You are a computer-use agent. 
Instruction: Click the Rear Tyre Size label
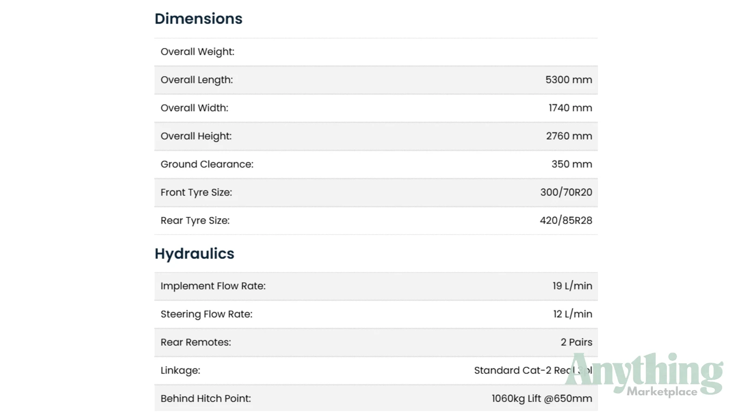195,221
